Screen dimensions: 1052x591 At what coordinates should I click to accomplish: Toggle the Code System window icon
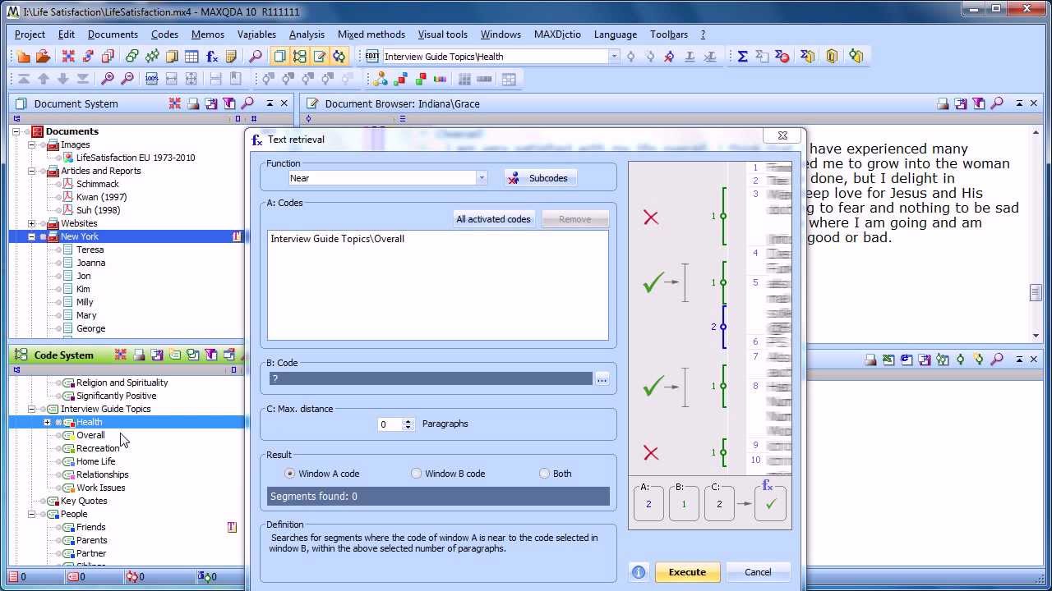(x=299, y=57)
